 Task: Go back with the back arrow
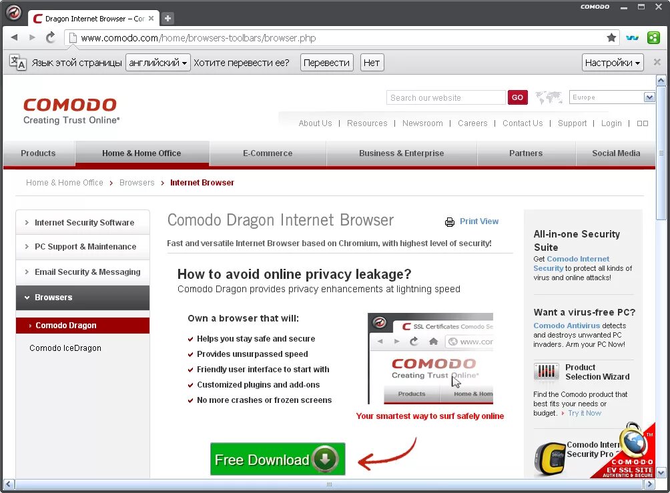[15, 37]
